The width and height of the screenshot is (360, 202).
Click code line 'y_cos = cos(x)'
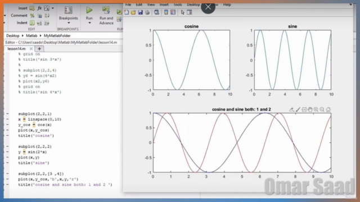coord(35,125)
